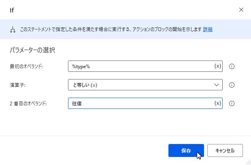Open the と等しい (=) operator combo box
The width and height of the screenshot is (251, 165).
click(x=145, y=85)
